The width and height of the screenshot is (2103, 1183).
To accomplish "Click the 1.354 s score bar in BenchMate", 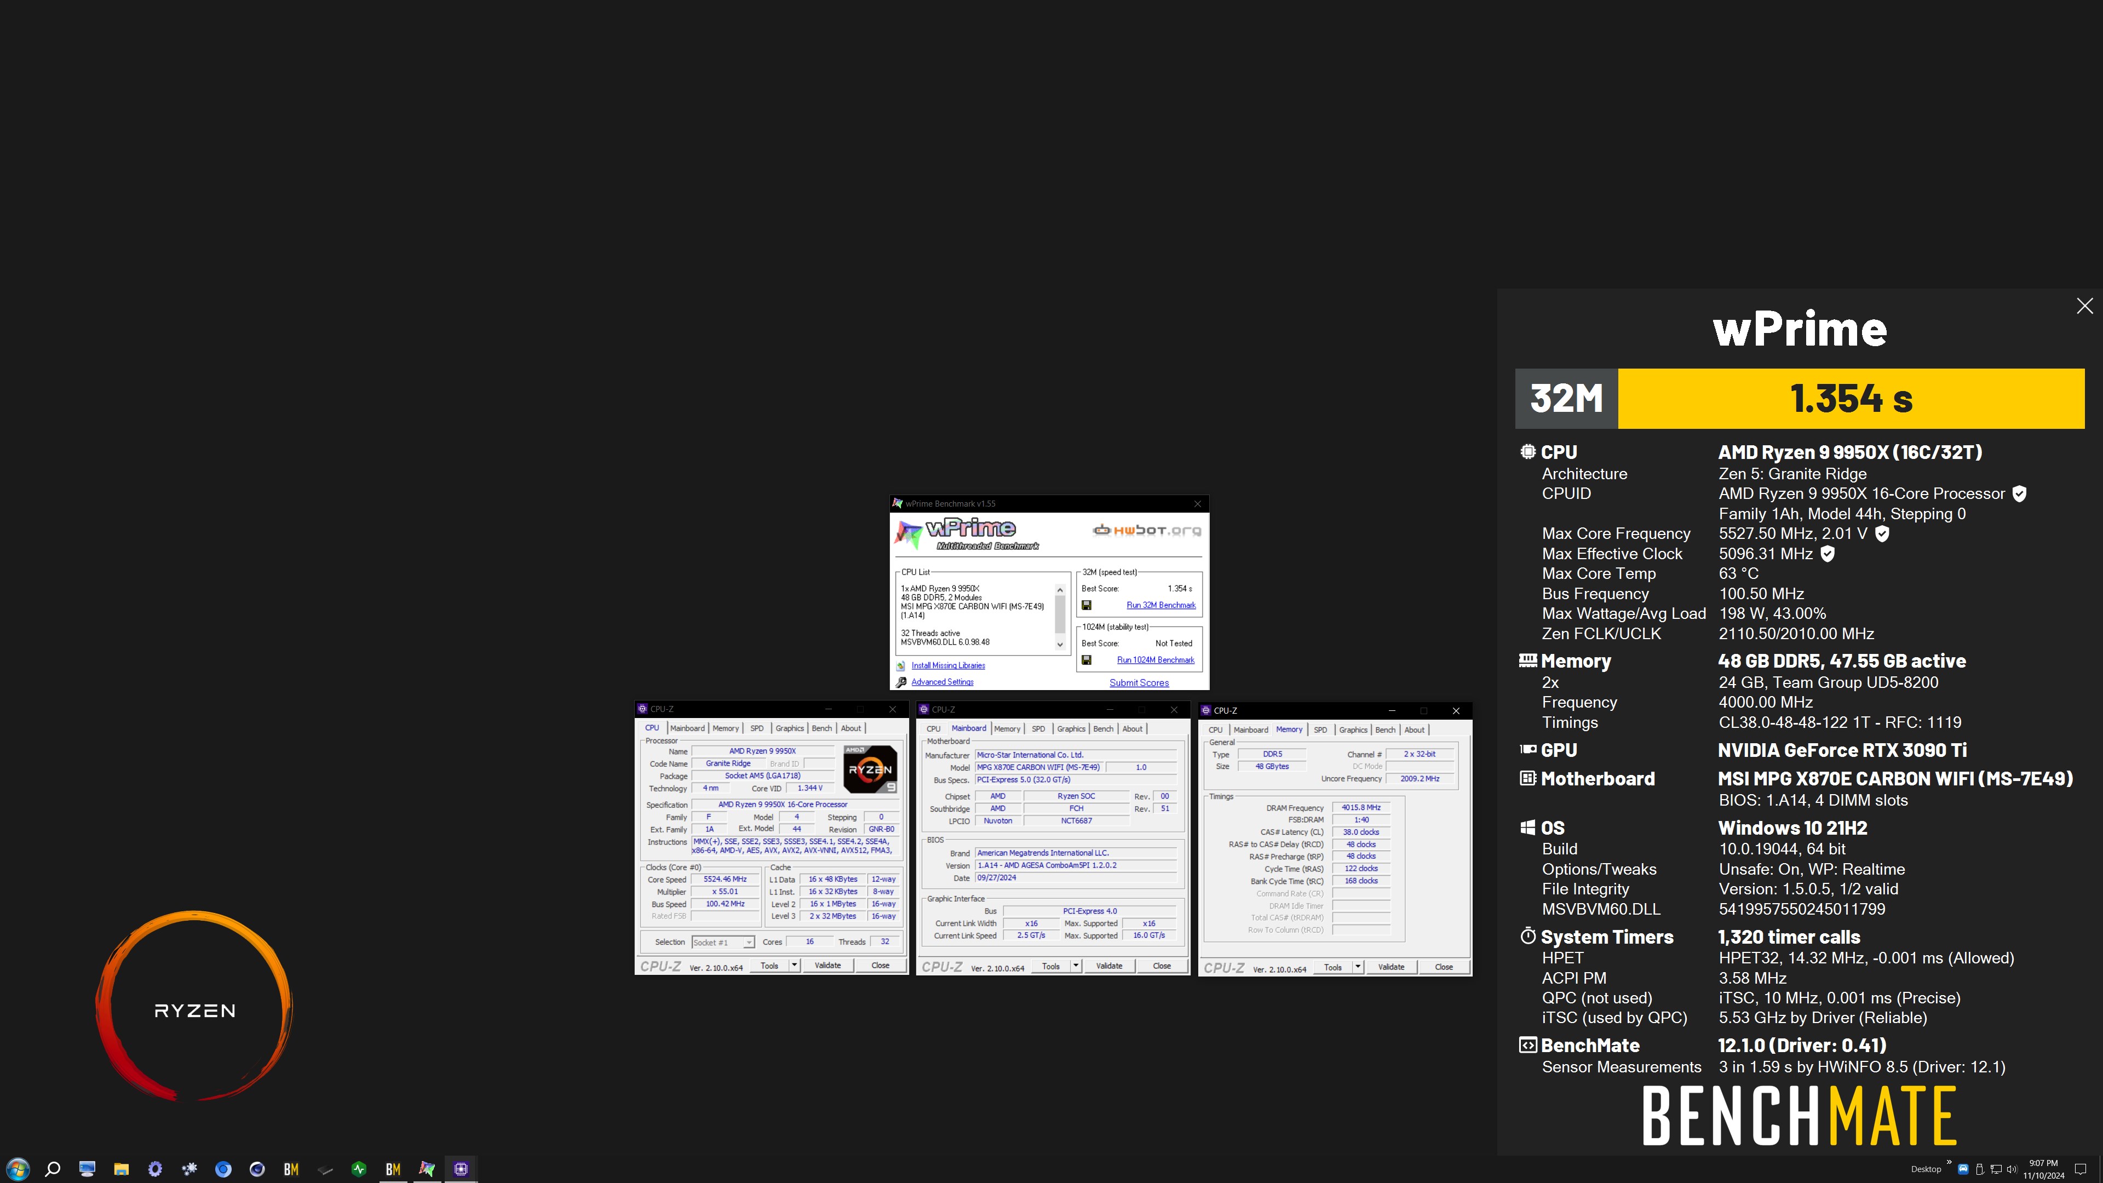I will pyautogui.click(x=1851, y=398).
